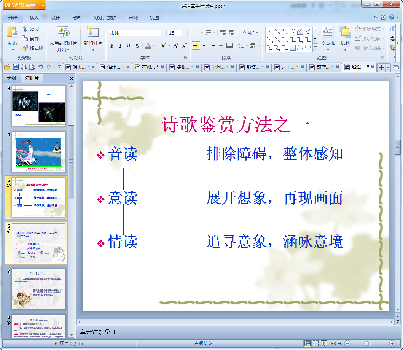Switch to slide sorter view icon
The width and height of the screenshot is (403, 350).
[x=315, y=343]
